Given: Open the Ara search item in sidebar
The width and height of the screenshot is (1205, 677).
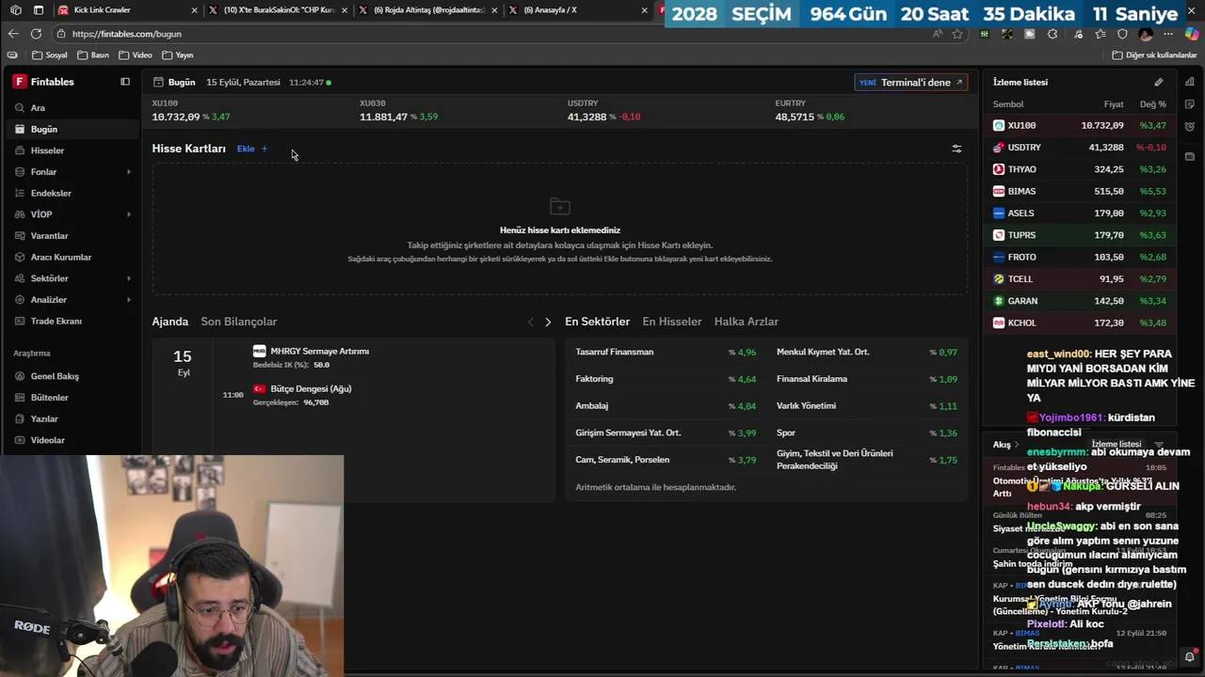Looking at the screenshot, I should (x=71, y=108).
